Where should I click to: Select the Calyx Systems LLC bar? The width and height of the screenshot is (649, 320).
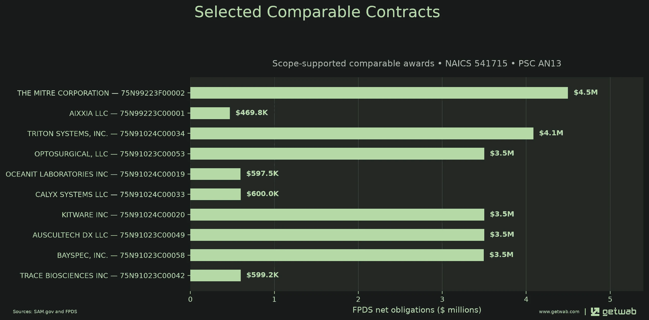pos(215,194)
